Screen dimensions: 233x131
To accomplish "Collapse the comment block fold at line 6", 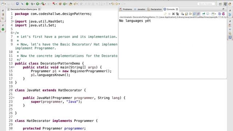I will point(14,32).
